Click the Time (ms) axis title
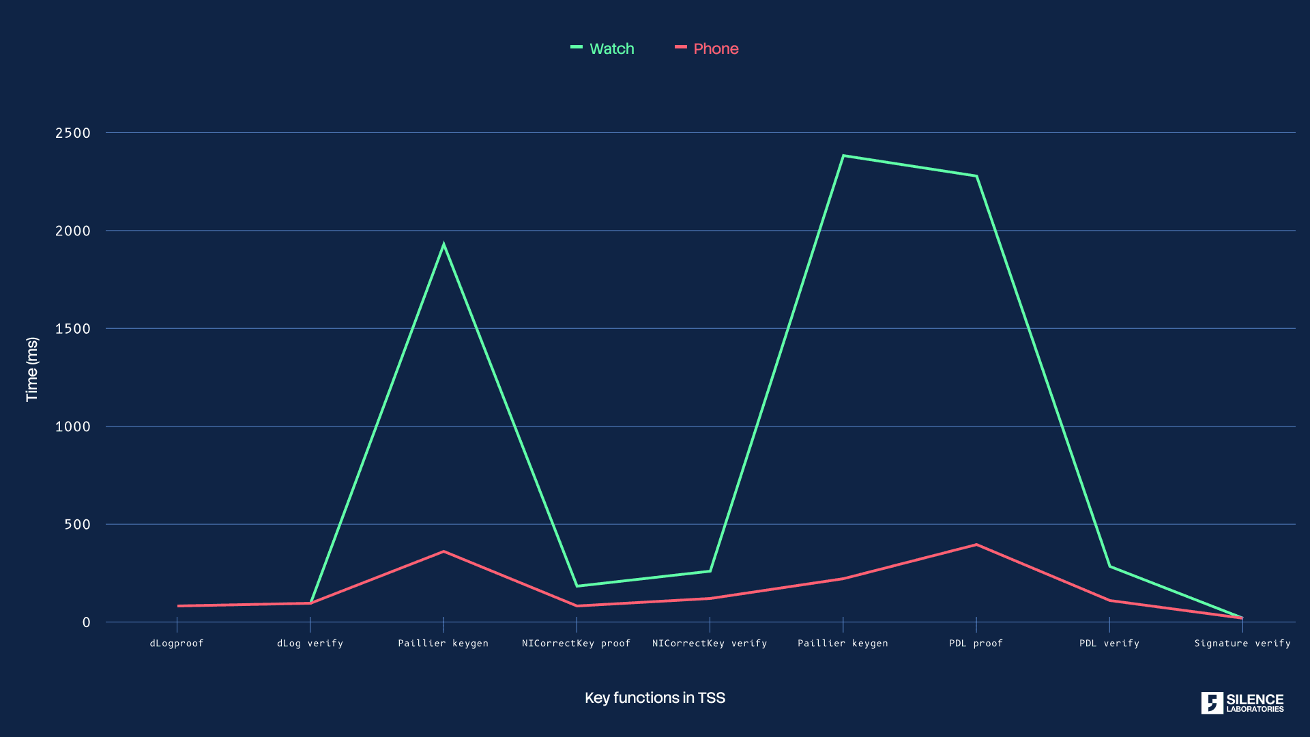 32,369
